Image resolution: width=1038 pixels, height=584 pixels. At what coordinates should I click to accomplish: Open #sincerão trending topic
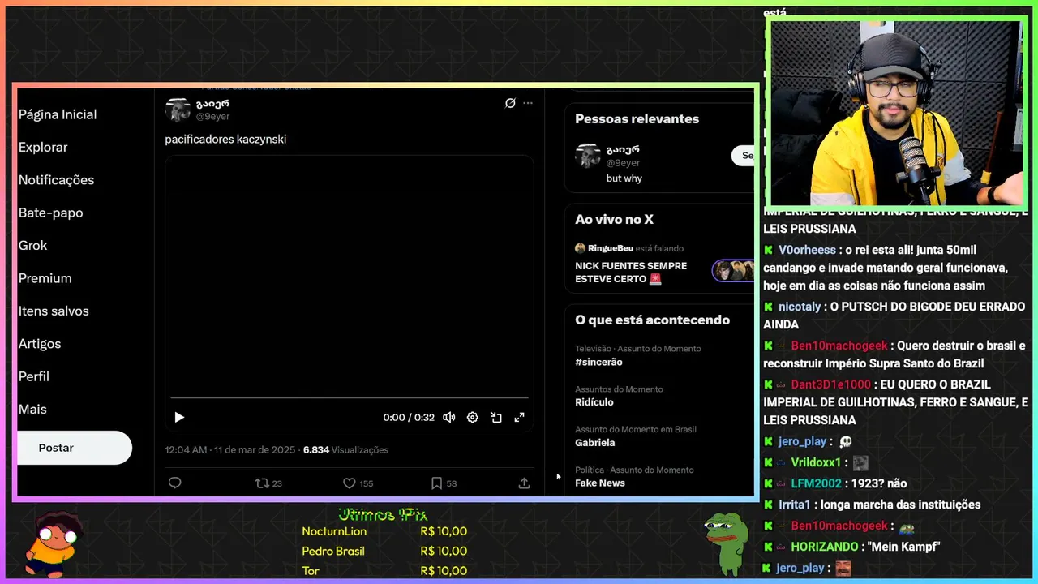click(x=598, y=362)
